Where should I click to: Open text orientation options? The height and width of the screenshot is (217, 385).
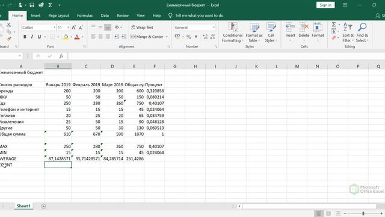tap(118, 27)
